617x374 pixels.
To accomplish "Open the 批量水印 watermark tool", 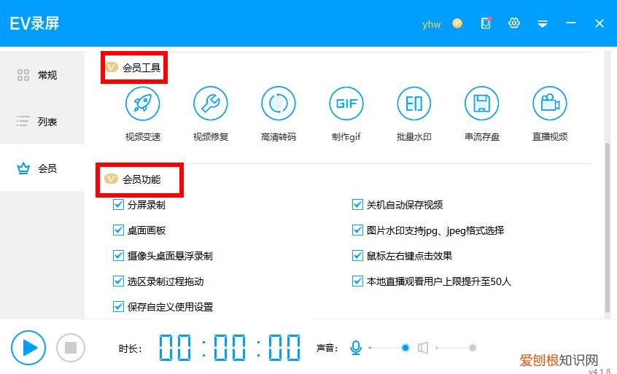I will 414,104.
